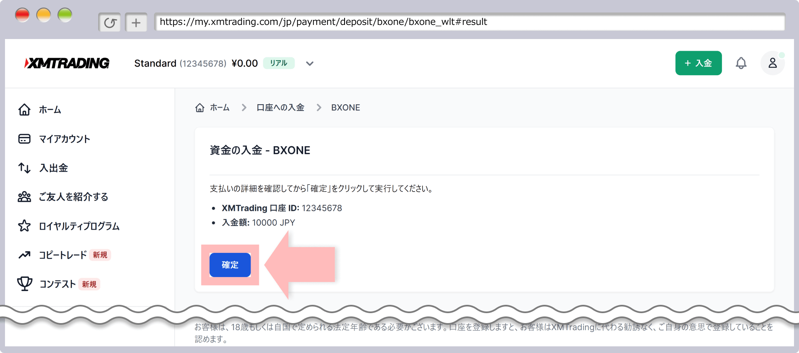The width and height of the screenshot is (799, 353).
Task: Select 入出金 arrows icon in sidebar
Action: [25, 168]
